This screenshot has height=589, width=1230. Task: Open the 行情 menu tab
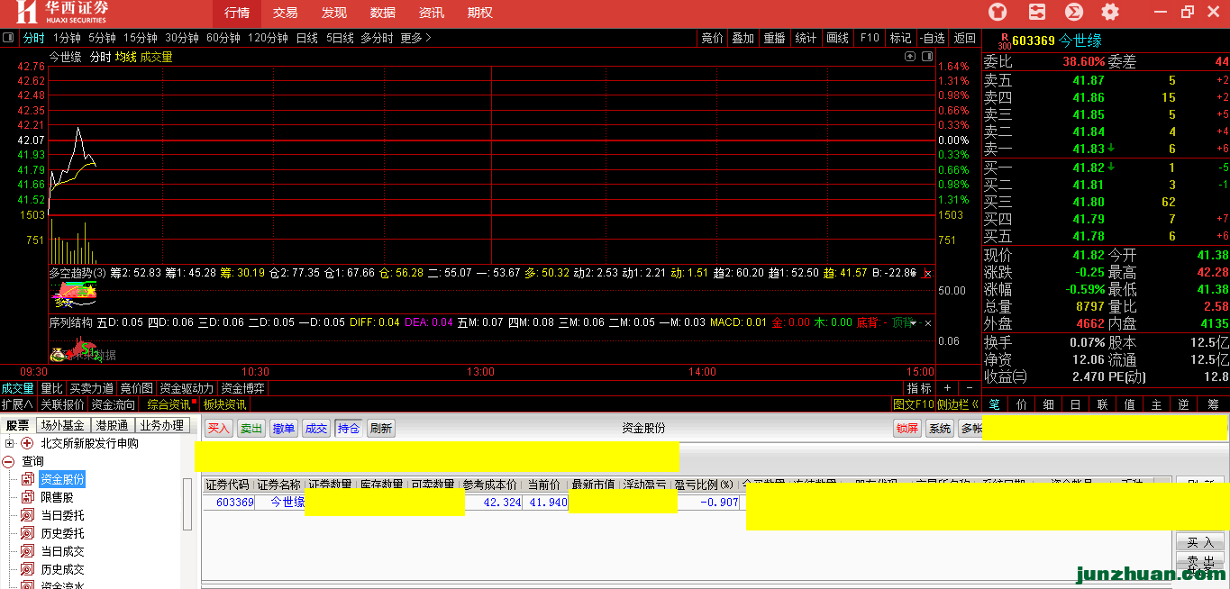click(x=237, y=13)
